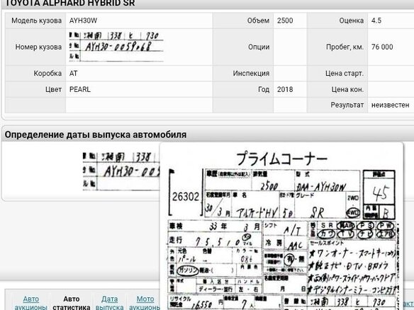Click the PEARL color value

79,89
